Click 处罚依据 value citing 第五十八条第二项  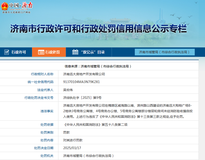coord(95,125)
